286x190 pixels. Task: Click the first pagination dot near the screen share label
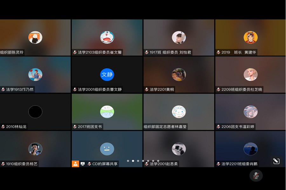[x=128, y=161]
